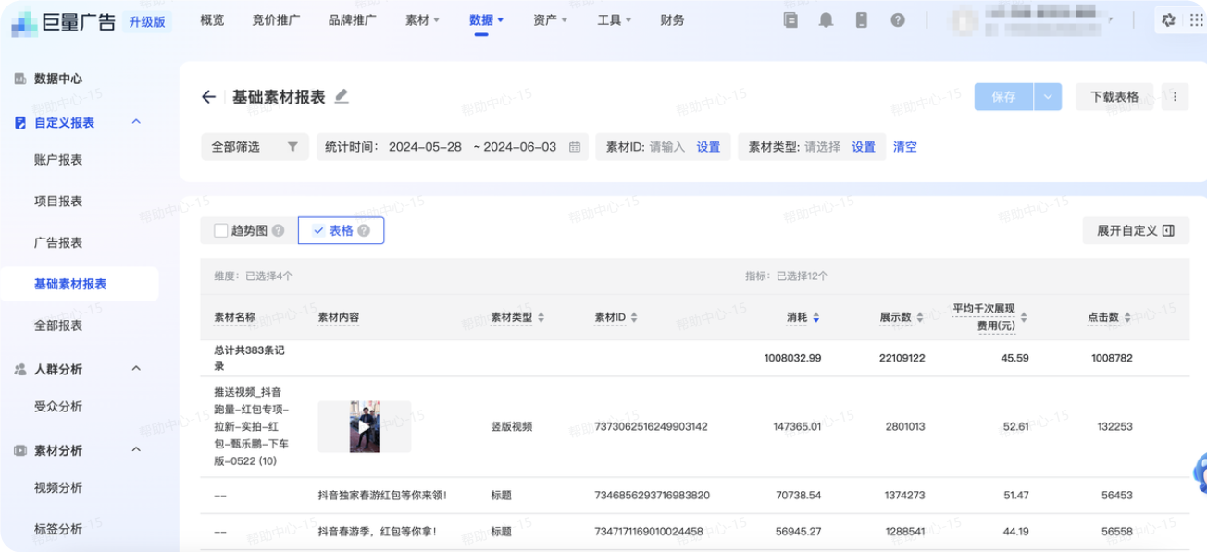Open the 数据 dropdown in top nav
1207x552 pixels.
[486, 20]
